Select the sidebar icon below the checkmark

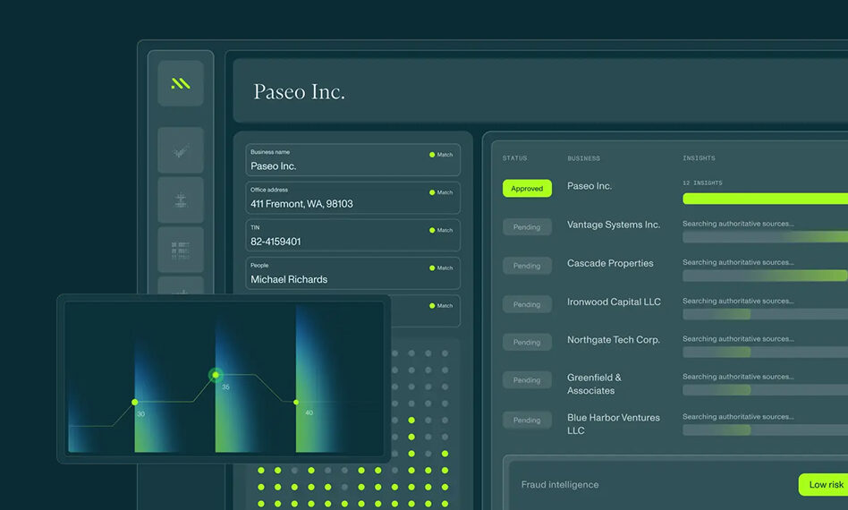coord(181,200)
